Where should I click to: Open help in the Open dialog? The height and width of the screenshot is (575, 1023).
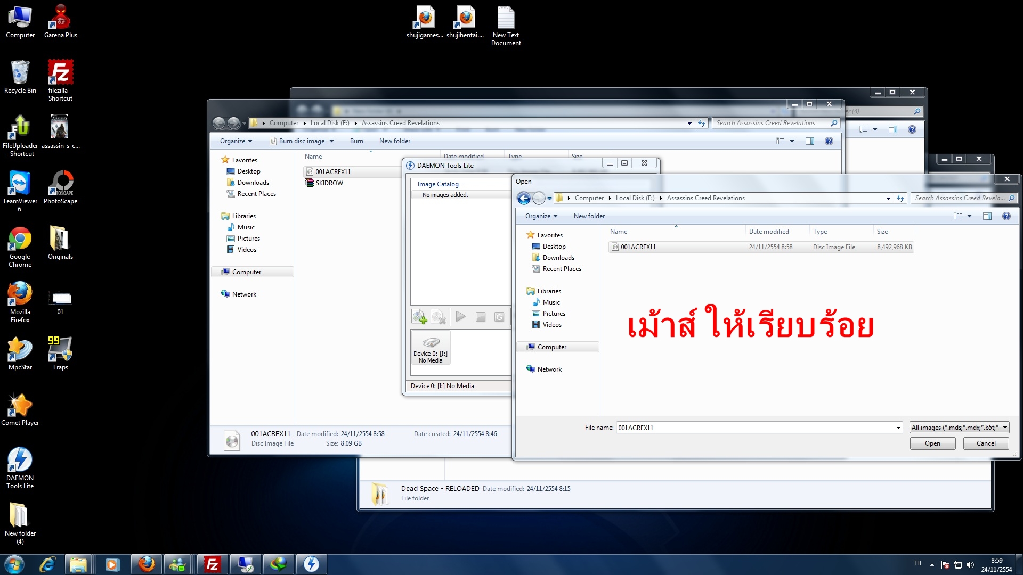click(1006, 216)
